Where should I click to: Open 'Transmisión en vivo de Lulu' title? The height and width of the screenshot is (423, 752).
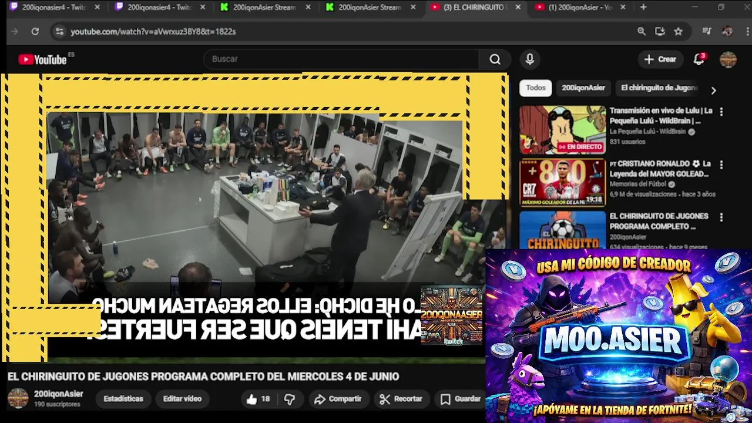[x=661, y=116]
